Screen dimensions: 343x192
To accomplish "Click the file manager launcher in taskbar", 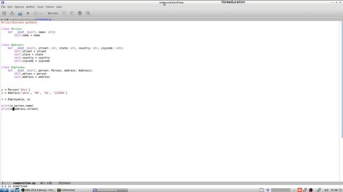I will [12, 190].
